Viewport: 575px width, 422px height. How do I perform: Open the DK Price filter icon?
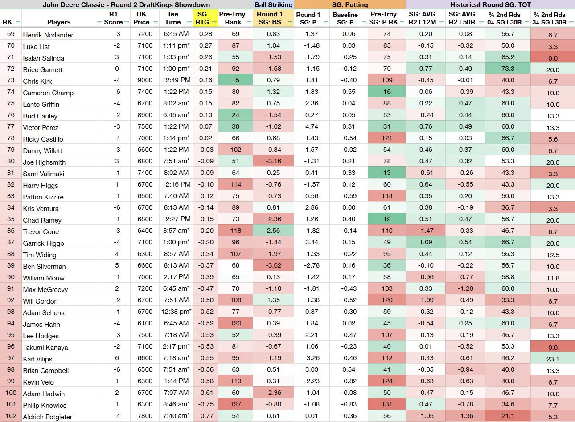(x=155, y=23)
